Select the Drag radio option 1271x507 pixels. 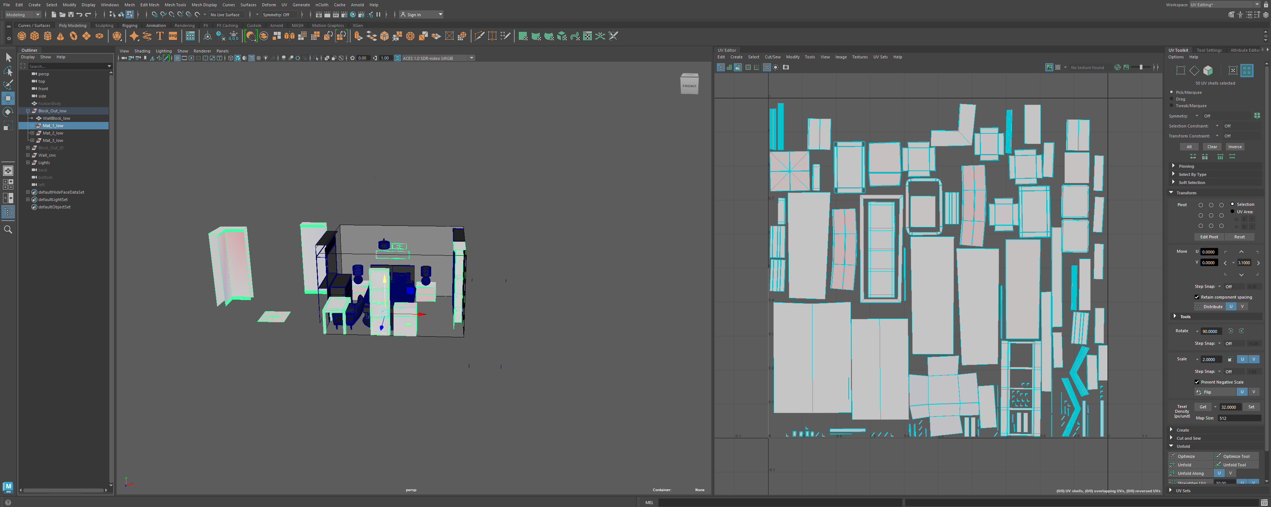[x=1172, y=99]
